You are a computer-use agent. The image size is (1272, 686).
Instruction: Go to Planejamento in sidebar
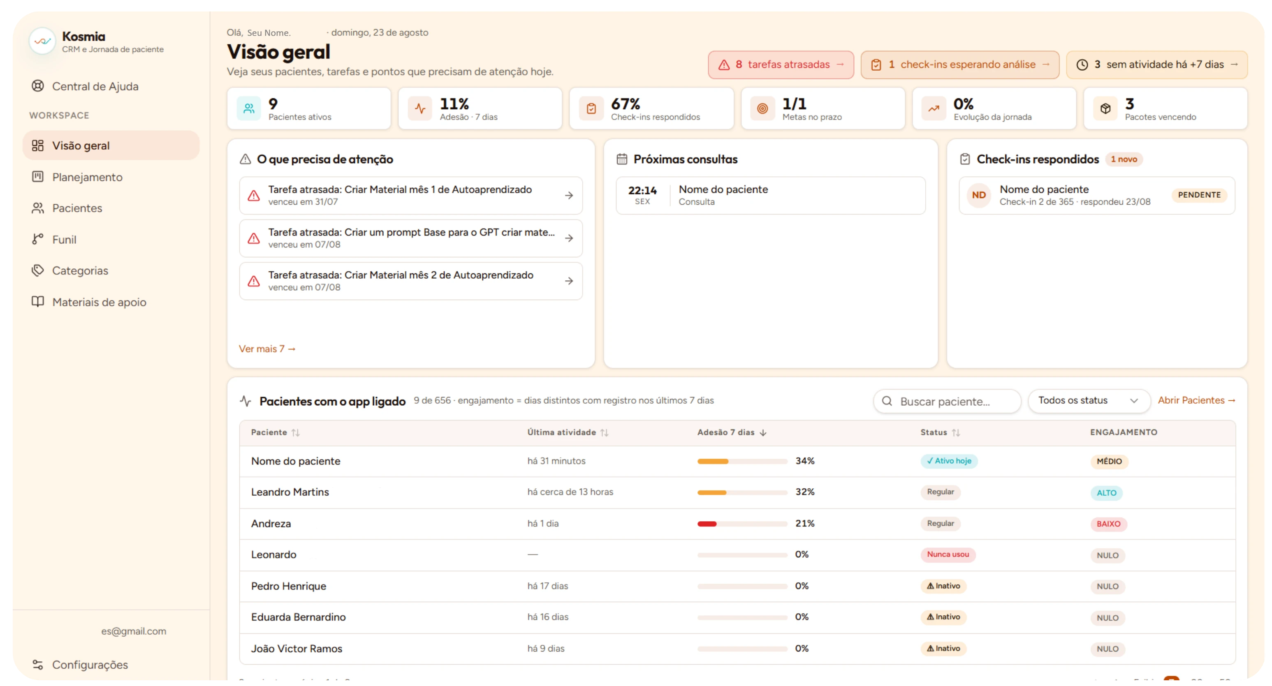pos(111,177)
